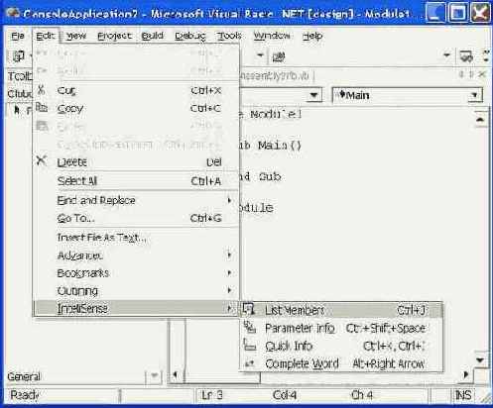
Task: Click the toolbar icon left of File row
Action: (x=19, y=56)
